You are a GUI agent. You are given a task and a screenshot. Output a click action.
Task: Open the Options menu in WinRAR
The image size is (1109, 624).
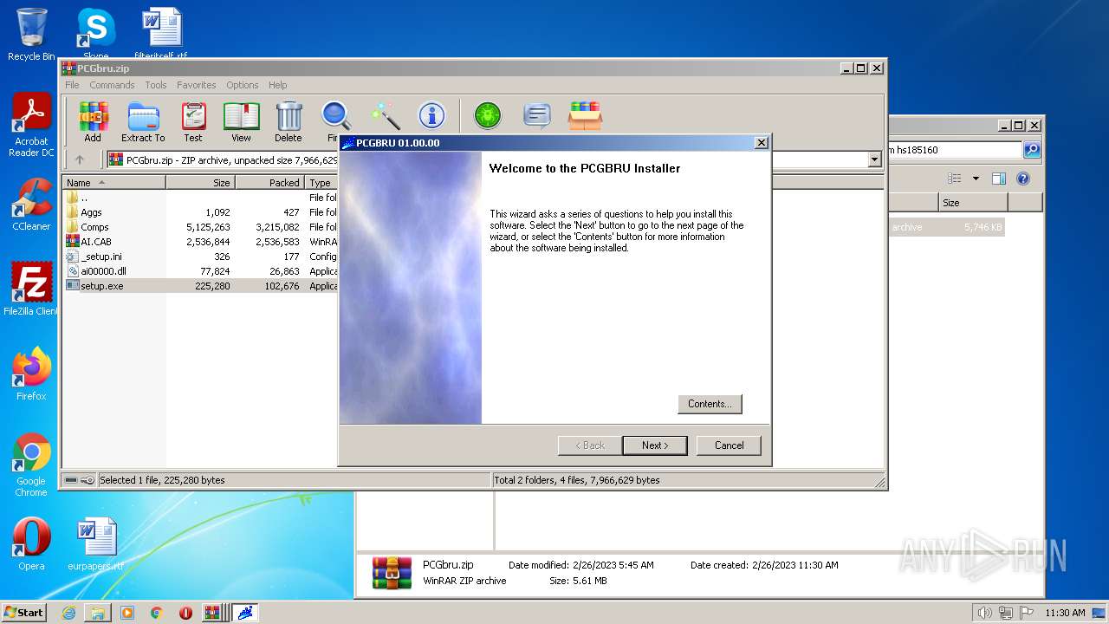243,85
